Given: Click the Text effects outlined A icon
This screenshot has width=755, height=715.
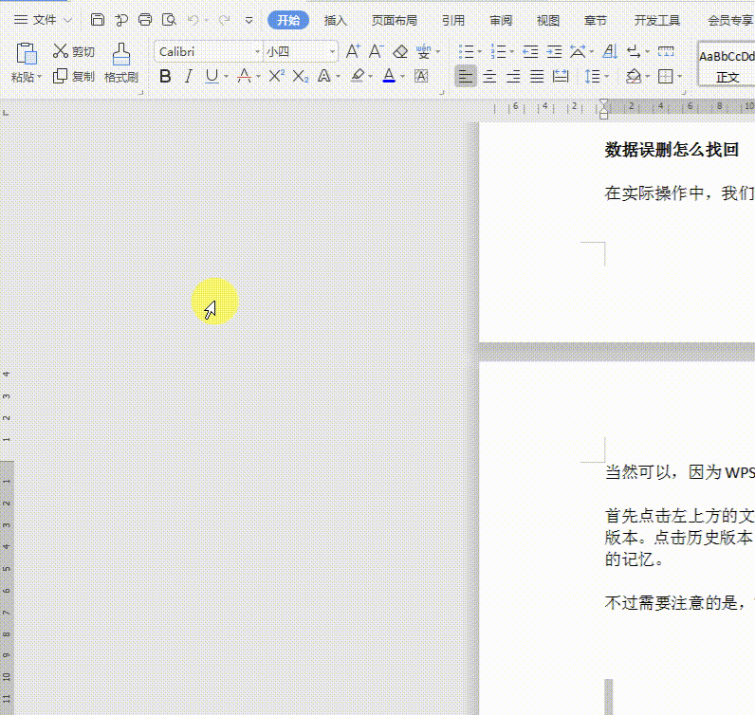Looking at the screenshot, I should coord(324,76).
